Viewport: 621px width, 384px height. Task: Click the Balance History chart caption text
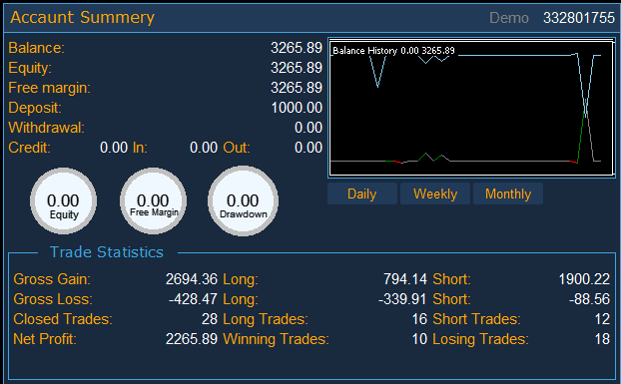click(x=393, y=51)
